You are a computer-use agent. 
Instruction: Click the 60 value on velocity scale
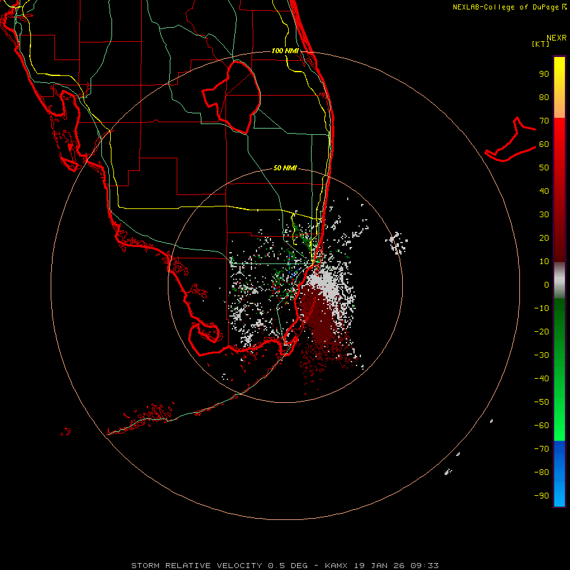[x=544, y=144]
